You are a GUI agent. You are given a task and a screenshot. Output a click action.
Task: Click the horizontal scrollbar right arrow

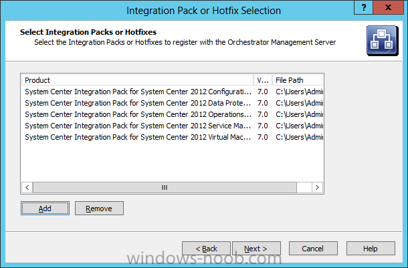click(317, 187)
